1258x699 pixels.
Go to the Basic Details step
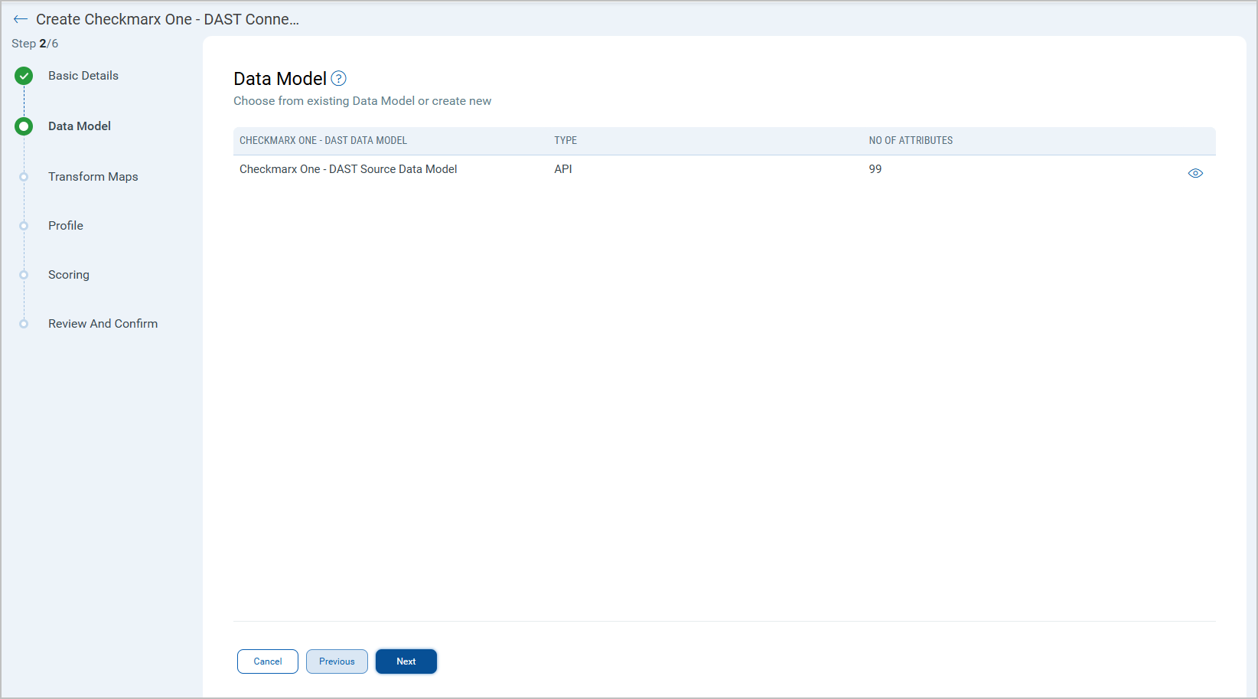(83, 76)
